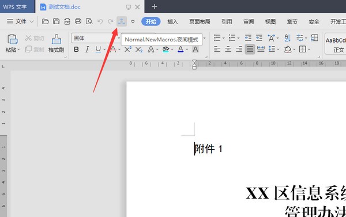
Task: Toggle italic formatting
Action: click(x=88, y=50)
